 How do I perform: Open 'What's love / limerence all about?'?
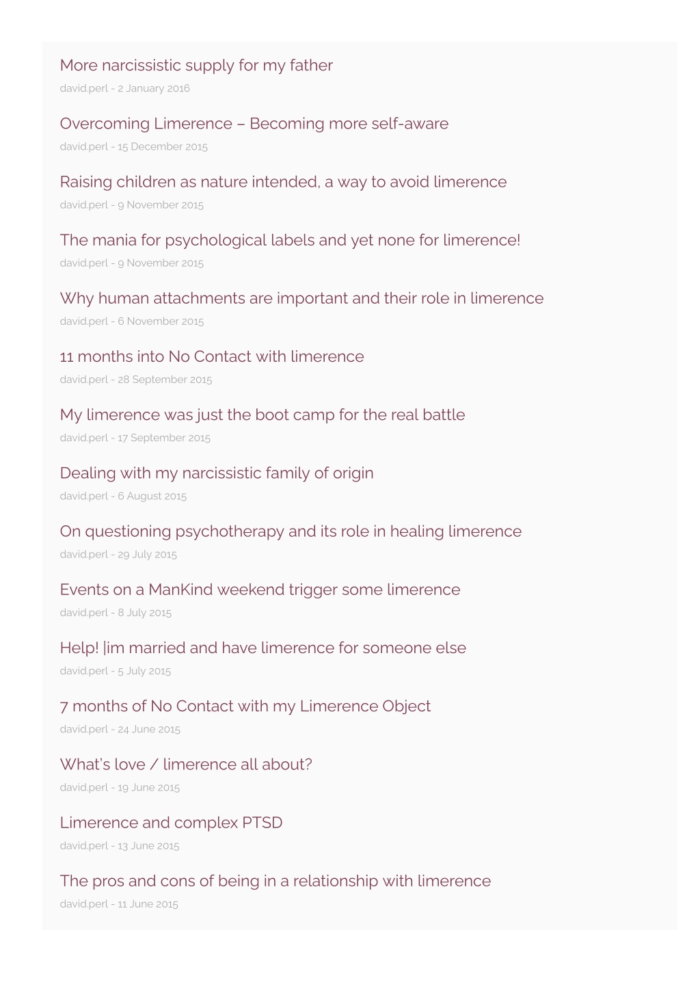point(186,764)
